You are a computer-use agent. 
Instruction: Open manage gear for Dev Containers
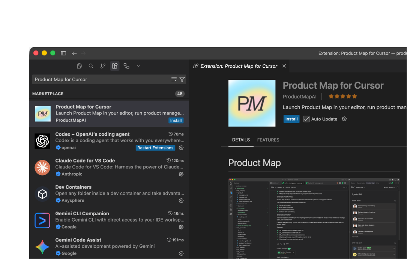click(181, 201)
